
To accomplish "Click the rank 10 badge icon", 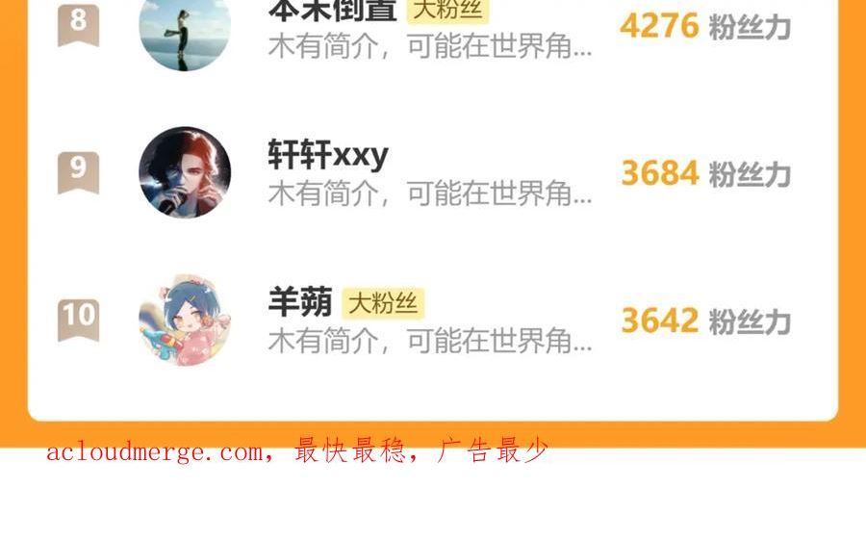I will (x=79, y=320).
